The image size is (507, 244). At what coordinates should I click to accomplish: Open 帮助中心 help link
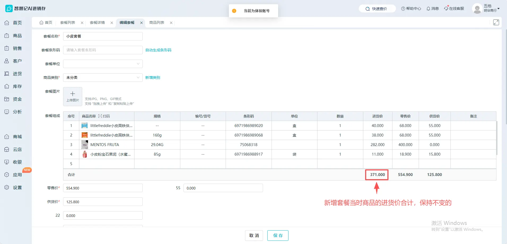[411, 8]
